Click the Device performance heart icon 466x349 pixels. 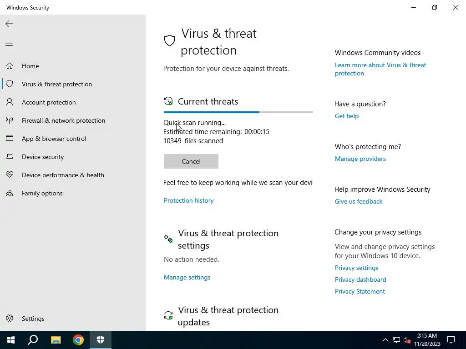(x=10, y=175)
